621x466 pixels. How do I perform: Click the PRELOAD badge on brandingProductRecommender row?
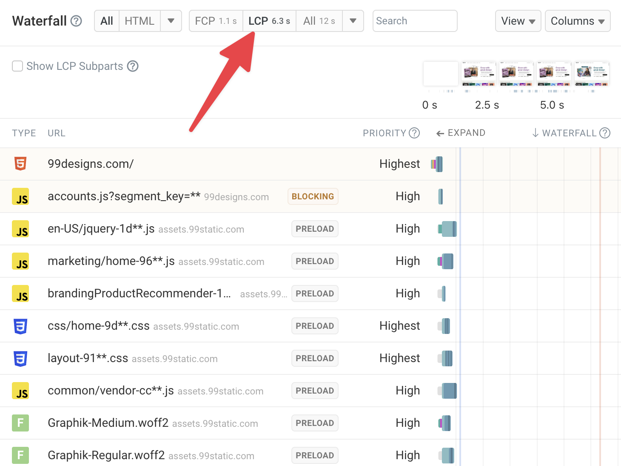[x=315, y=293]
